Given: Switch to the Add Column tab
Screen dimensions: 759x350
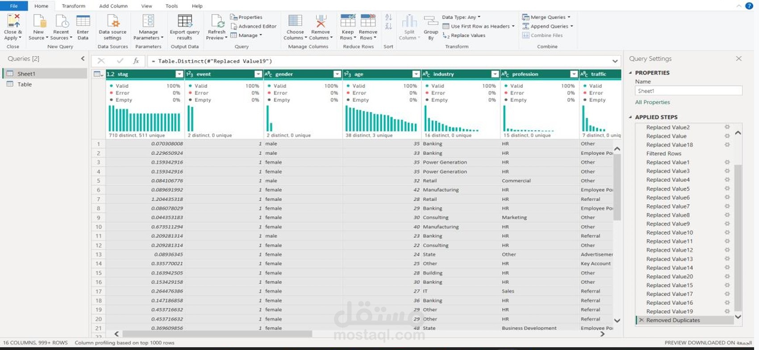Looking at the screenshot, I should coord(113,6).
